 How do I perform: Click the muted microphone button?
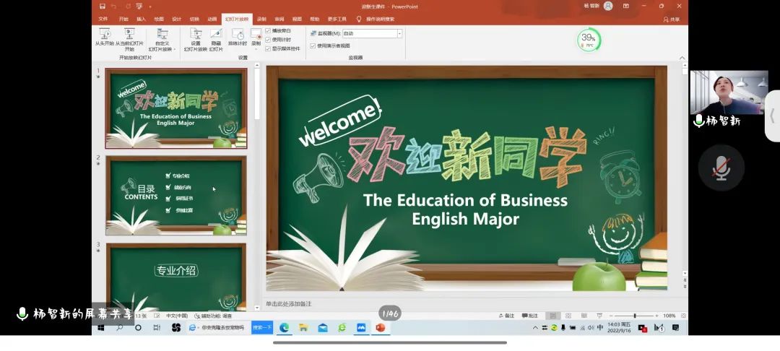[721, 168]
